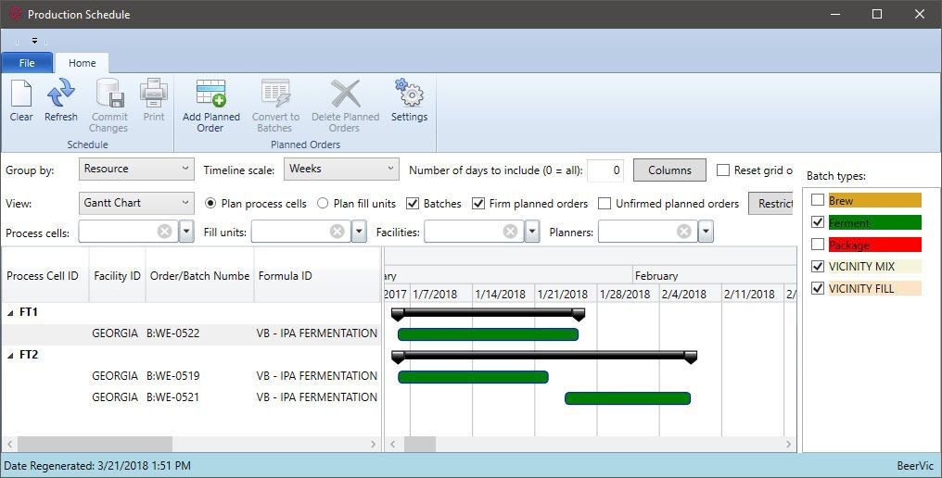Uncheck the Ferment batch type
942x478 pixels.
click(818, 222)
